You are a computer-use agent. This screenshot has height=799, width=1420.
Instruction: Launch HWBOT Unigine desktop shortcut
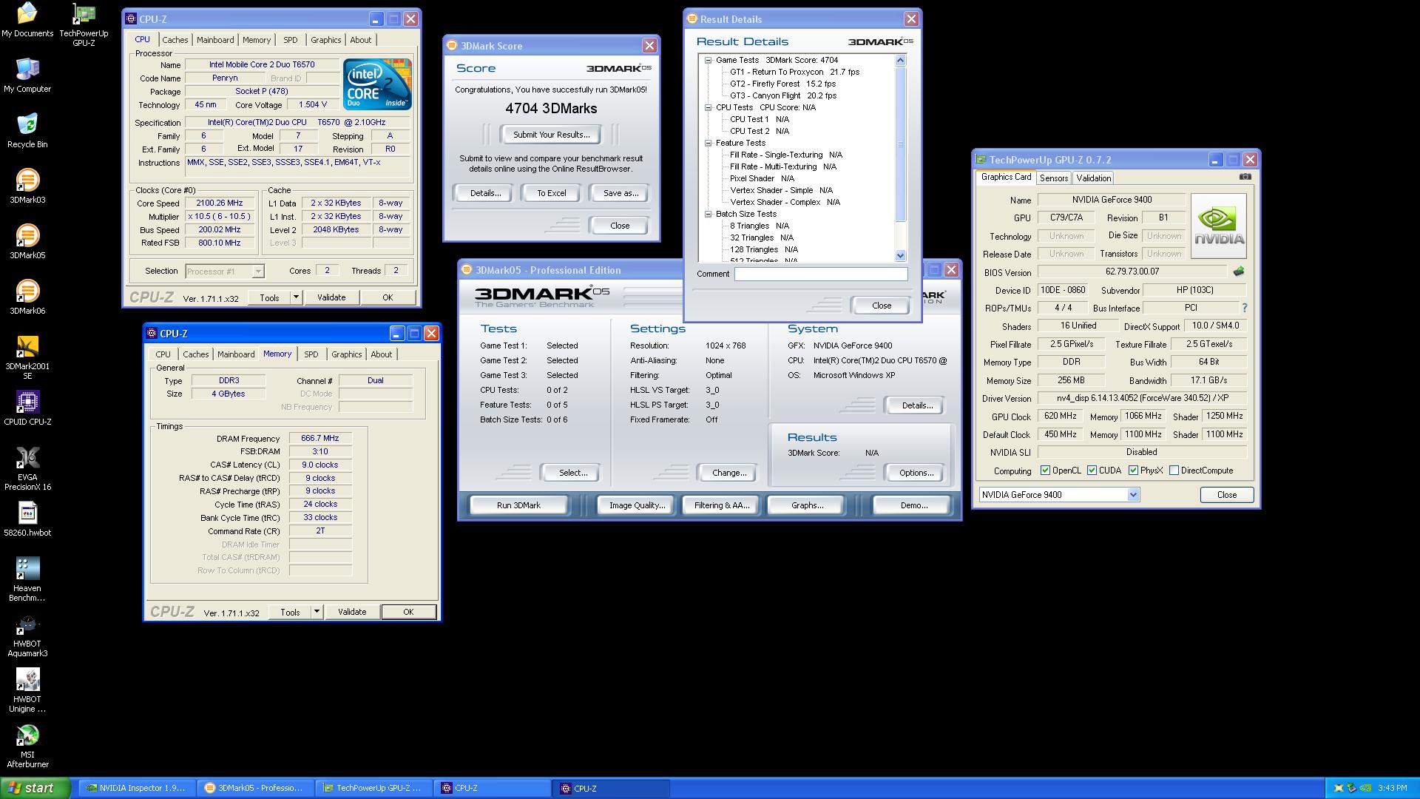pyautogui.click(x=27, y=690)
